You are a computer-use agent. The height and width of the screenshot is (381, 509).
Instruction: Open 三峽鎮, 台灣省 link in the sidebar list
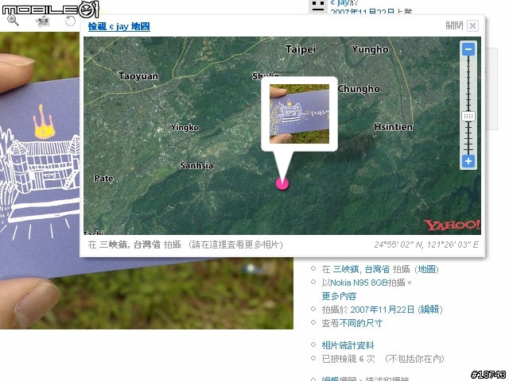click(x=361, y=269)
